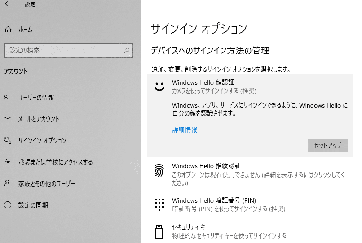Click the briefcase icon in sidebar
Screen dimensions: 362x243
pyautogui.click(x=8, y=161)
